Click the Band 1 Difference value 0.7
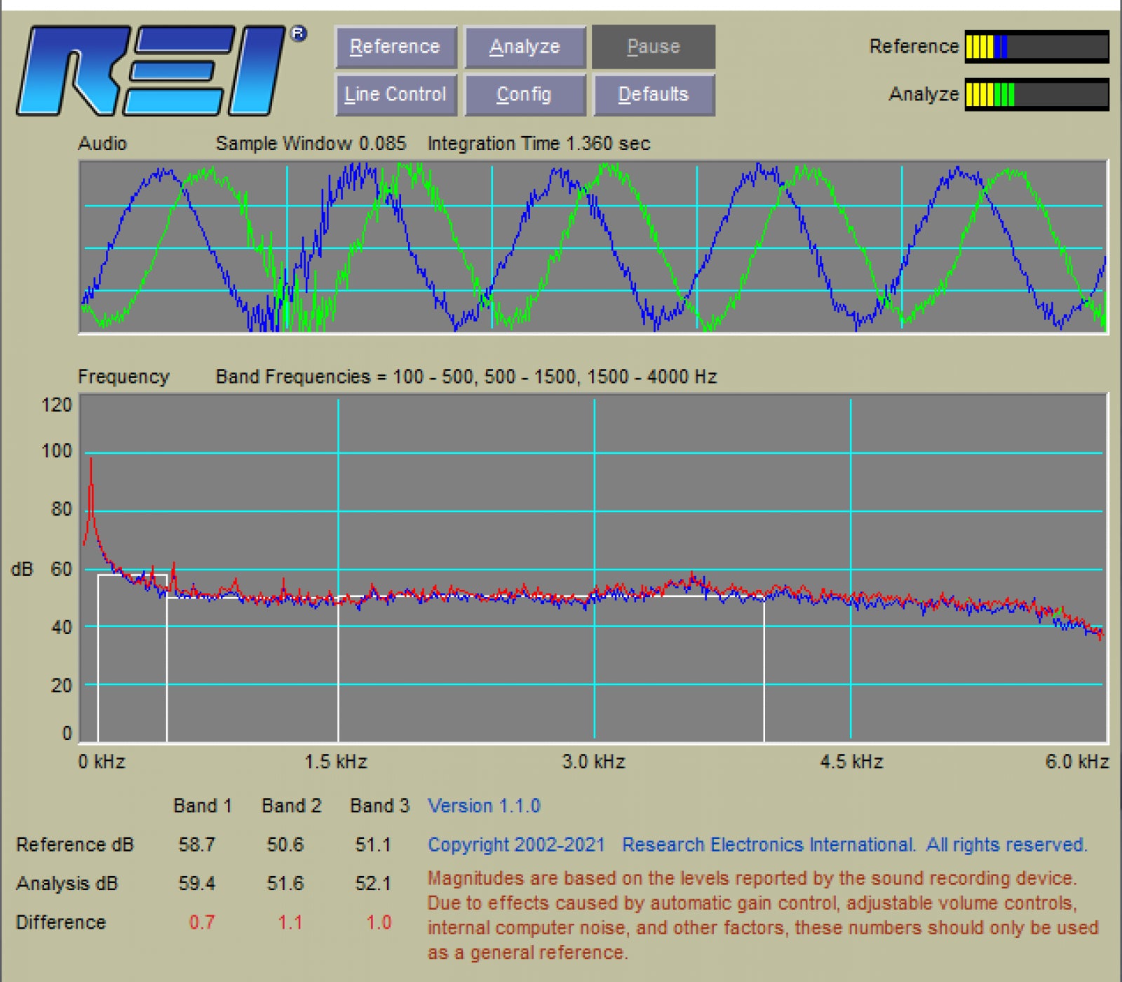This screenshot has height=982, width=1122. coord(202,922)
